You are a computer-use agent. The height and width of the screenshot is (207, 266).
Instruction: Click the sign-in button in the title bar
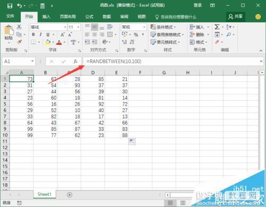click(197, 5)
